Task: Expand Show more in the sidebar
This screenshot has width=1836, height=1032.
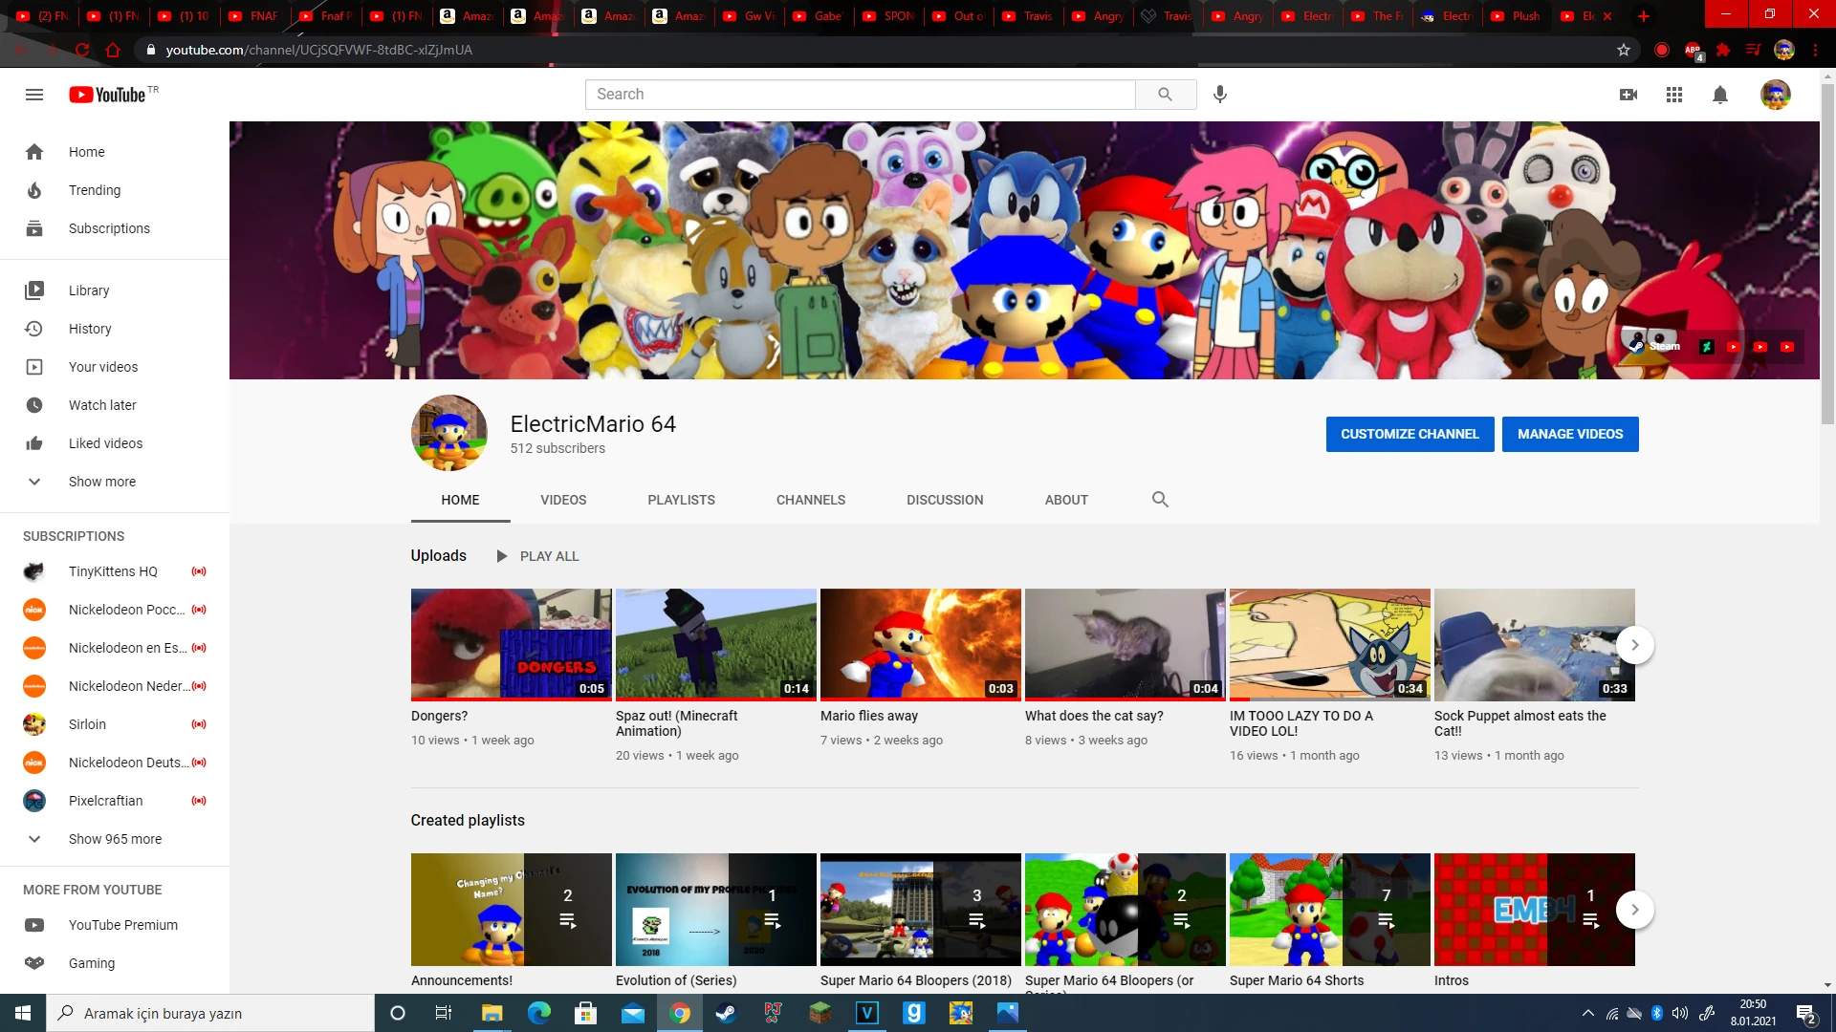Action: [101, 482]
